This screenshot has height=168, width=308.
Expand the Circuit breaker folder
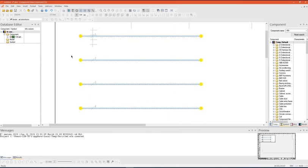point(273,111)
